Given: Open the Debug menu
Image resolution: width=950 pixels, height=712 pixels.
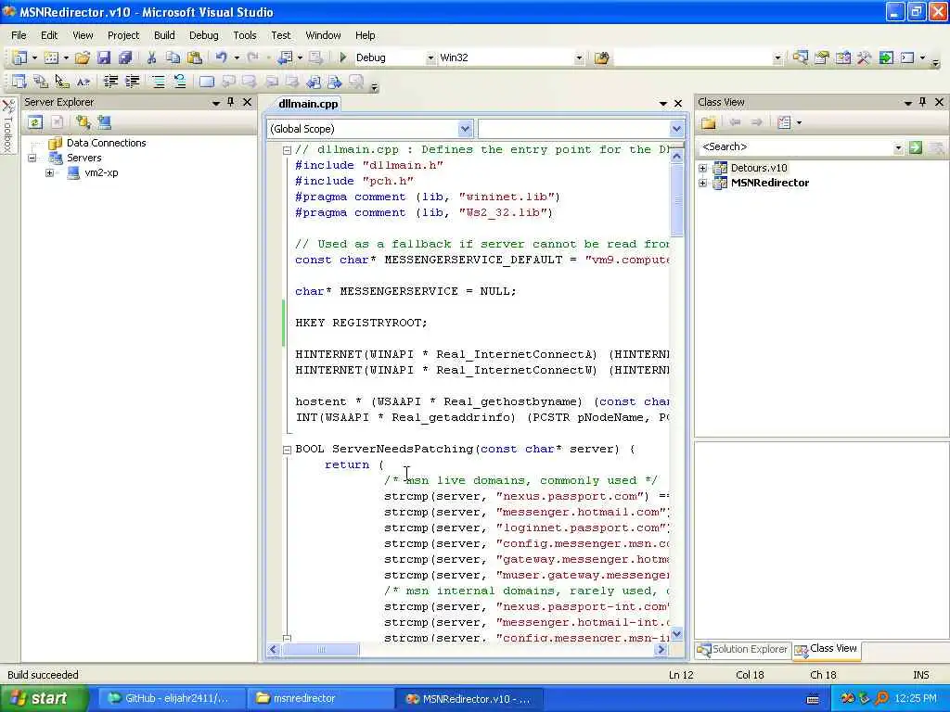Looking at the screenshot, I should tap(203, 35).
